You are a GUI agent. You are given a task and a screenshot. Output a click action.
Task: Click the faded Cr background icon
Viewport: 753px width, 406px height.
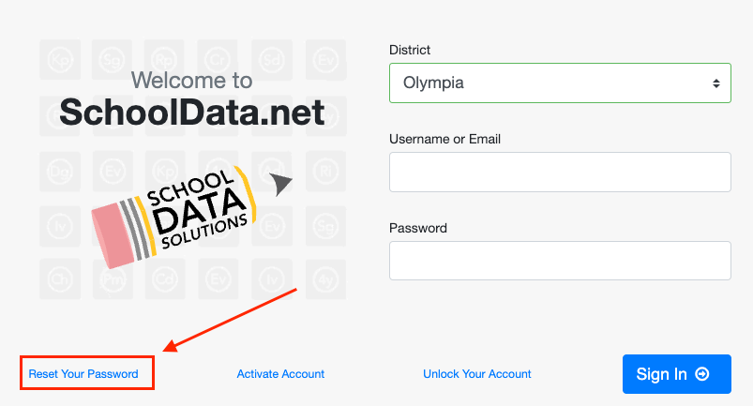click(x=218, y=60)
